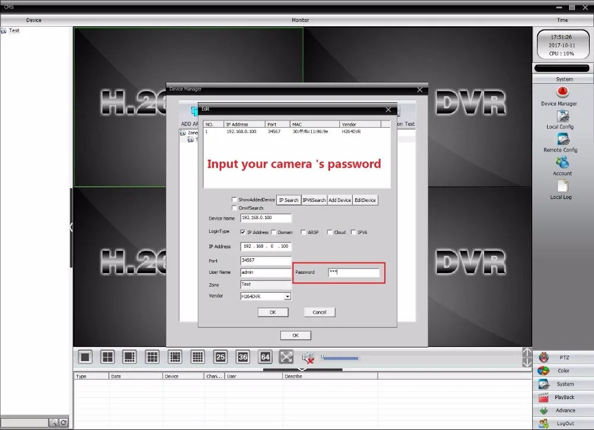Open the Local Config icon
594x430 pixels.
click(563, 116)
